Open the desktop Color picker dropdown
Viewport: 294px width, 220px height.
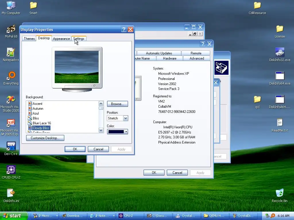coord(117,132)
